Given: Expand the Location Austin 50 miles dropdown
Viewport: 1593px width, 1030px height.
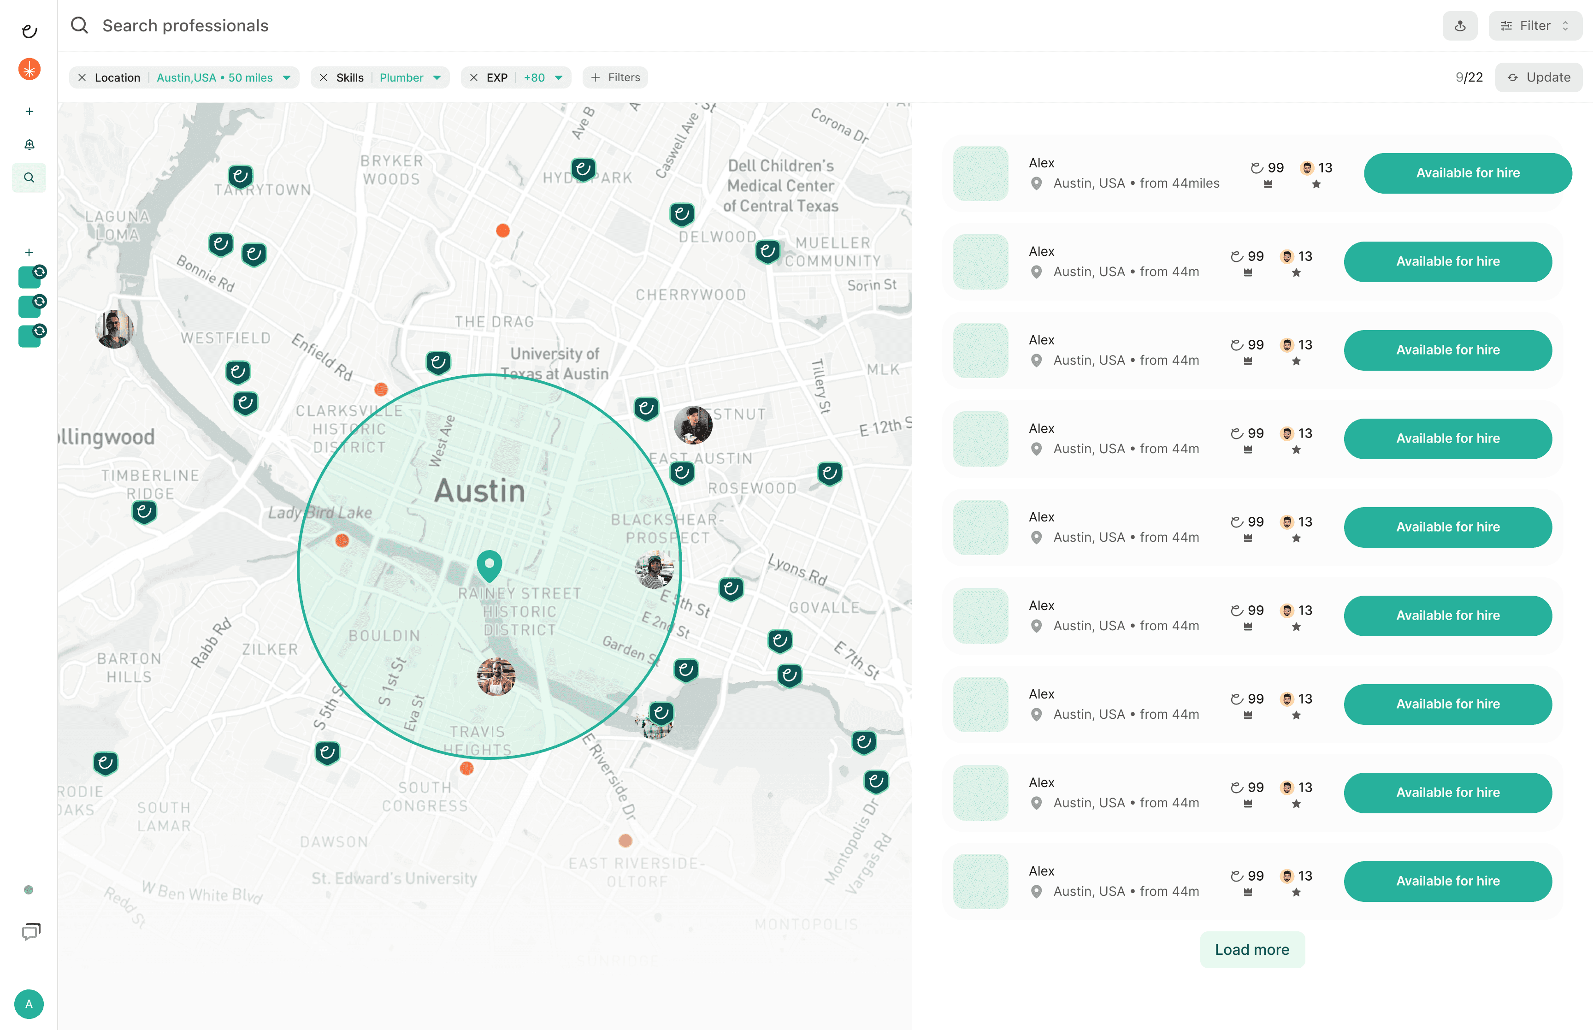Looking at the screenshot, I should pyautogui.click(x=287, y=77).
